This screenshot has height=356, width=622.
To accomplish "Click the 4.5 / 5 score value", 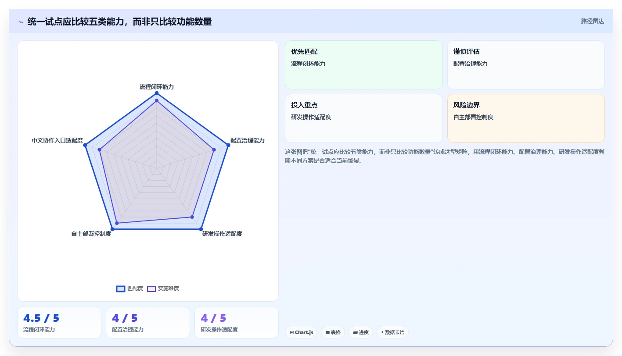I will click(41, 318).
